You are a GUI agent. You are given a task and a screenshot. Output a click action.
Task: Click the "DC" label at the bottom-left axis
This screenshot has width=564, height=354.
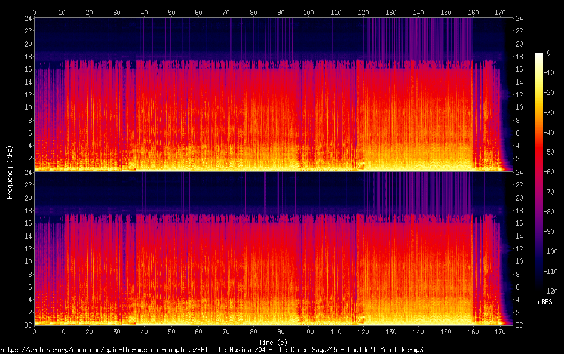[x=27, y=325]
